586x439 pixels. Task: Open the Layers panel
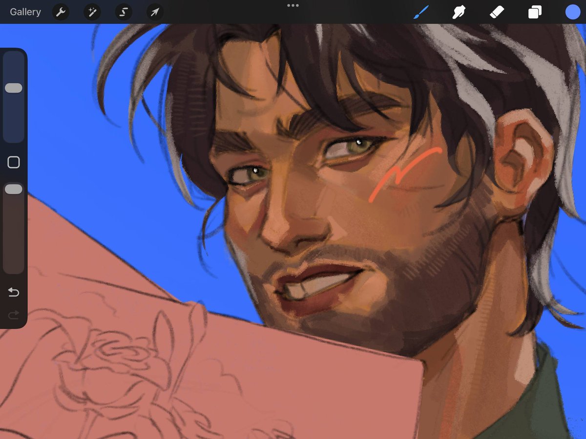[535, 12]
